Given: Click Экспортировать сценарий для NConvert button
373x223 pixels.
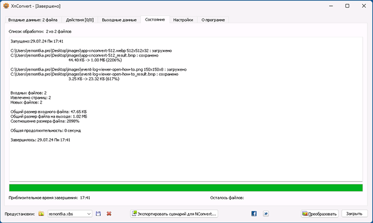Looking at the screenshot, I should point(174,214).
